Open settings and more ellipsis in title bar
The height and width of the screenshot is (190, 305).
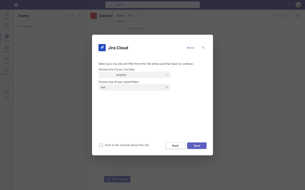290,5
